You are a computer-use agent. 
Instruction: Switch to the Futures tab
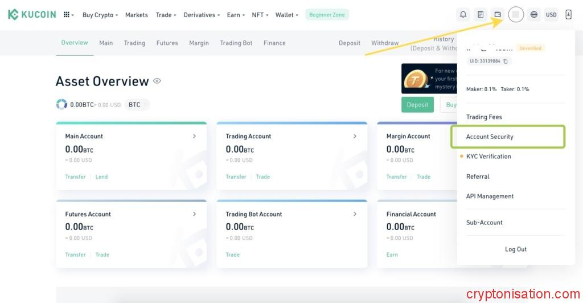[167, 43]
